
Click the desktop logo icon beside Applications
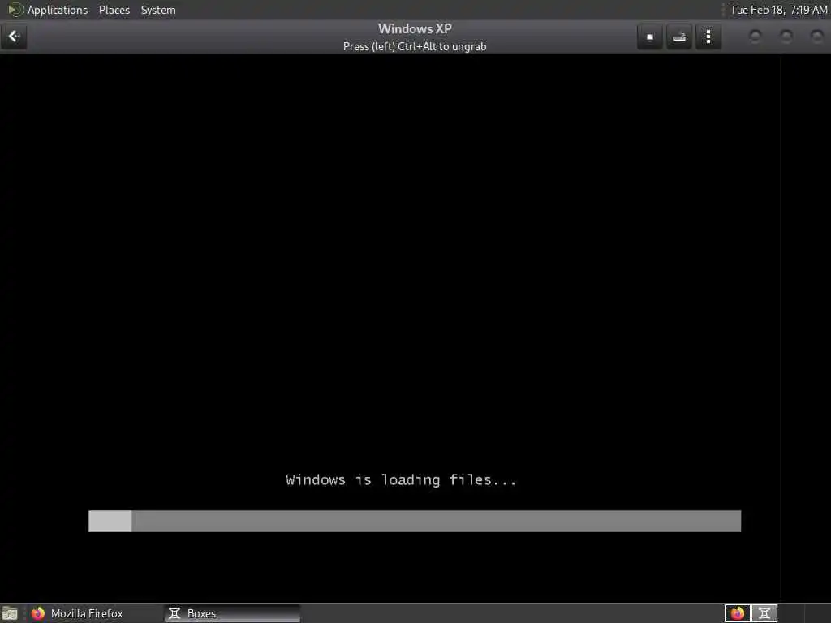pos(15,10)
